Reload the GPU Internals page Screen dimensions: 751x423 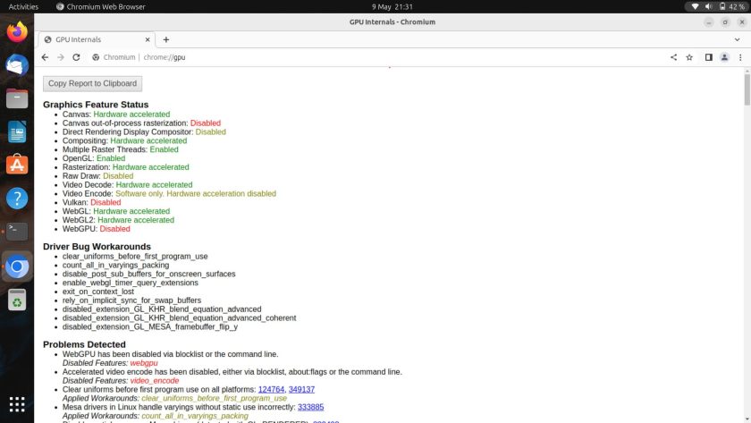(x=76, y=57)
